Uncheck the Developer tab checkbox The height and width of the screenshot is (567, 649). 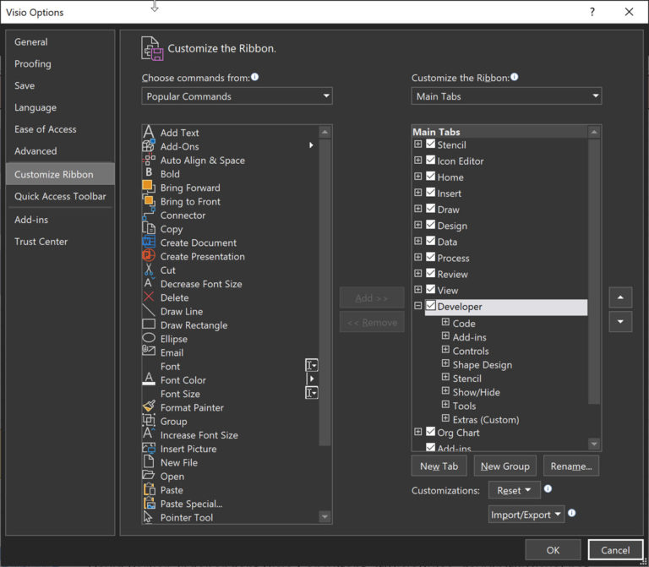[x=431, y=306]
